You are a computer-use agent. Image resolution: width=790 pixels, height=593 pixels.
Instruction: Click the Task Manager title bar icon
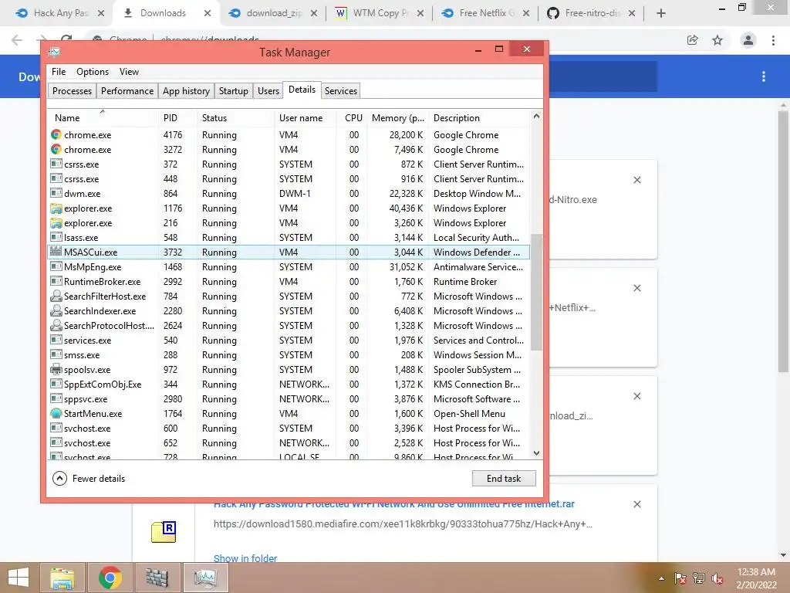(54, 52)
